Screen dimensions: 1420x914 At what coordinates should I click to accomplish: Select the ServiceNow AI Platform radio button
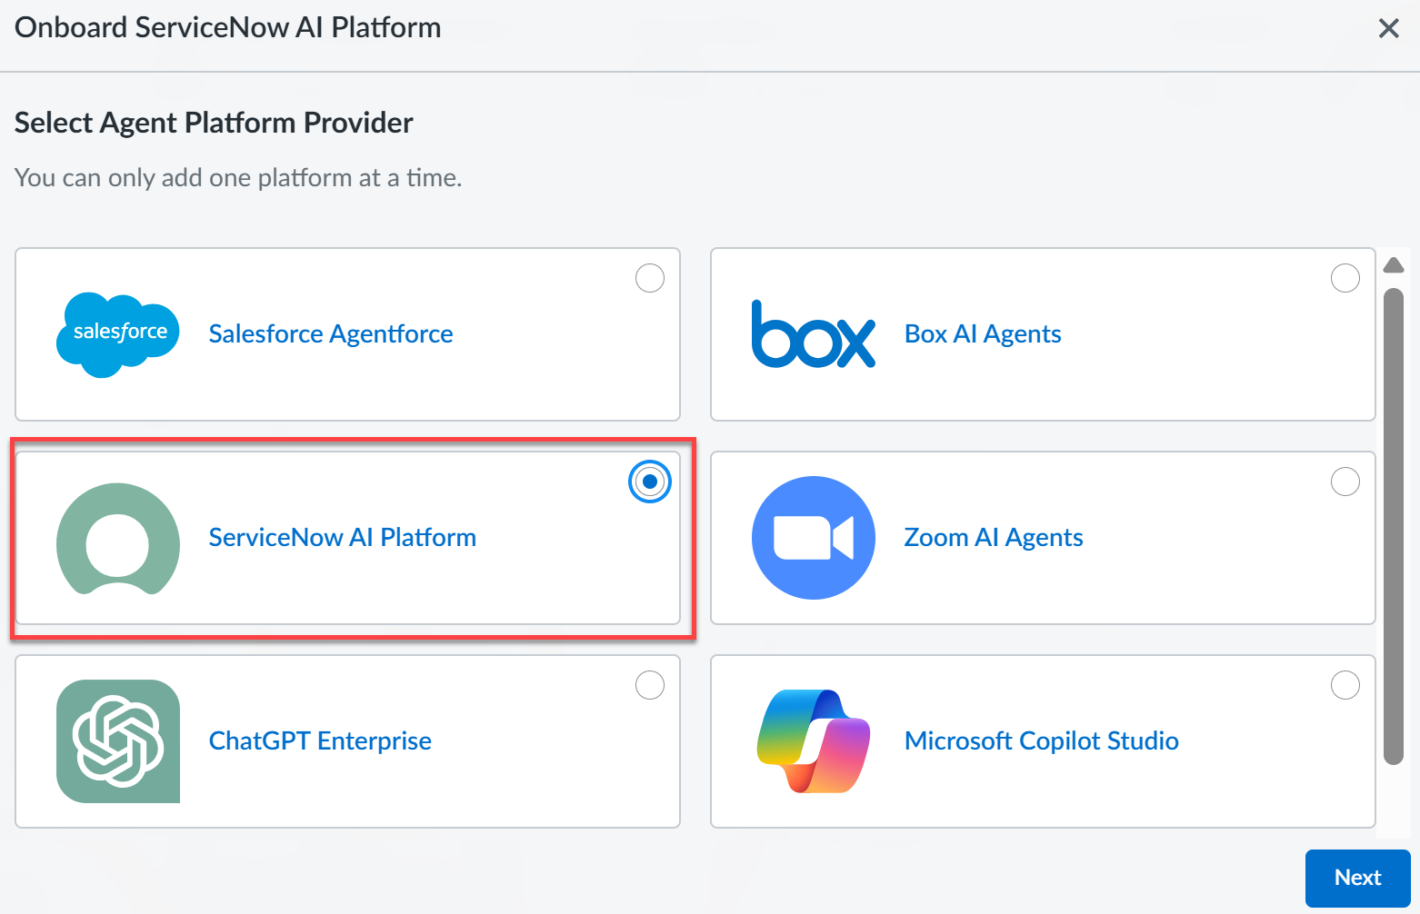pos(650,482)
